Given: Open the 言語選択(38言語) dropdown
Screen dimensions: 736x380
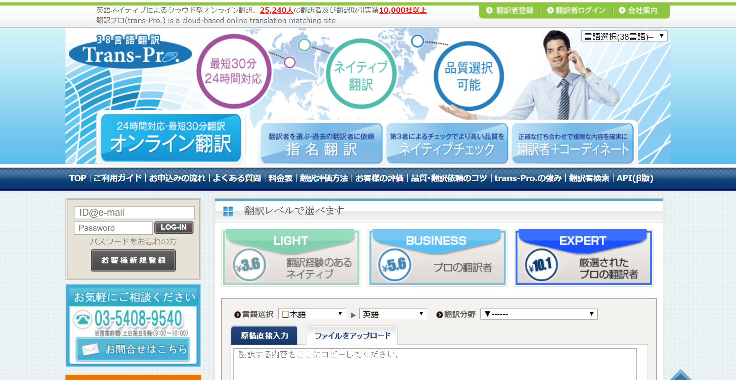Looking at the screenshot, I should [624, 37].
